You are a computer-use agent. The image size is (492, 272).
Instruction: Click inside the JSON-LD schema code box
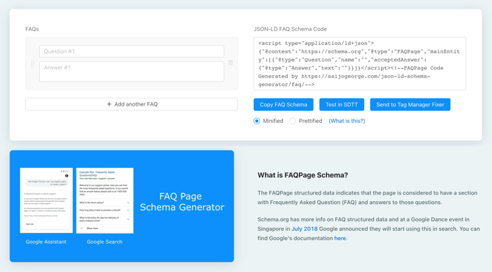coord(360,64)
